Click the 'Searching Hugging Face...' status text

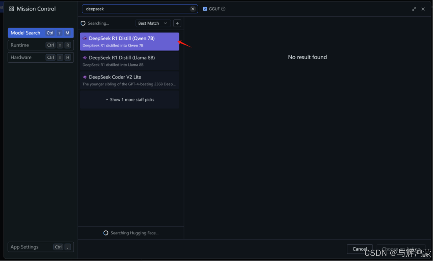[x=135, y=233]
